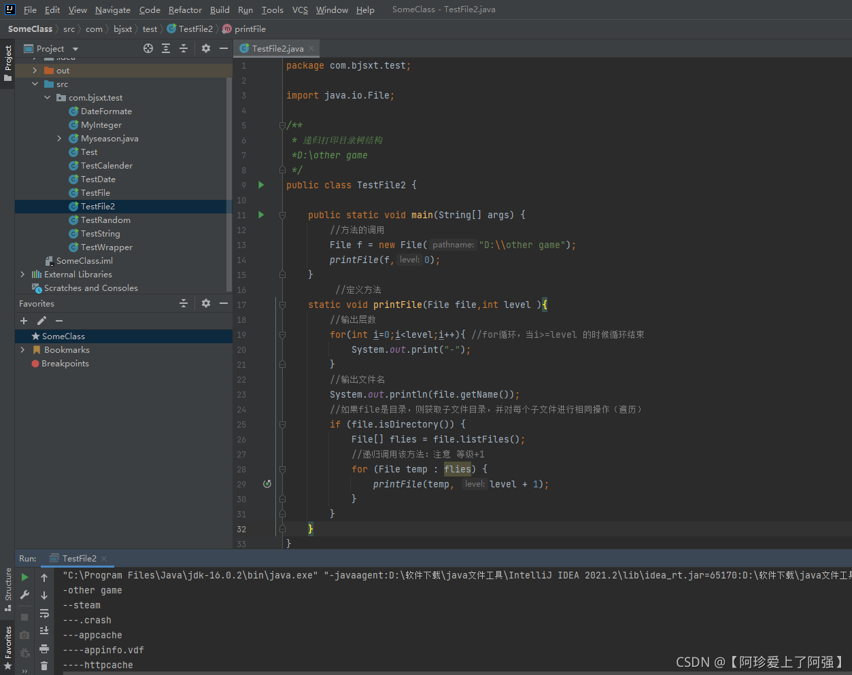852x675 pixels.
Task: Open the Refactor menu
Action: 185,10
